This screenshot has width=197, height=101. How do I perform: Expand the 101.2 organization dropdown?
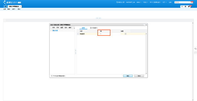155,2
